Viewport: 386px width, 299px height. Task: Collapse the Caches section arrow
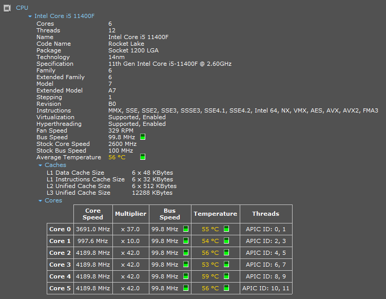(x=41, y=165)
